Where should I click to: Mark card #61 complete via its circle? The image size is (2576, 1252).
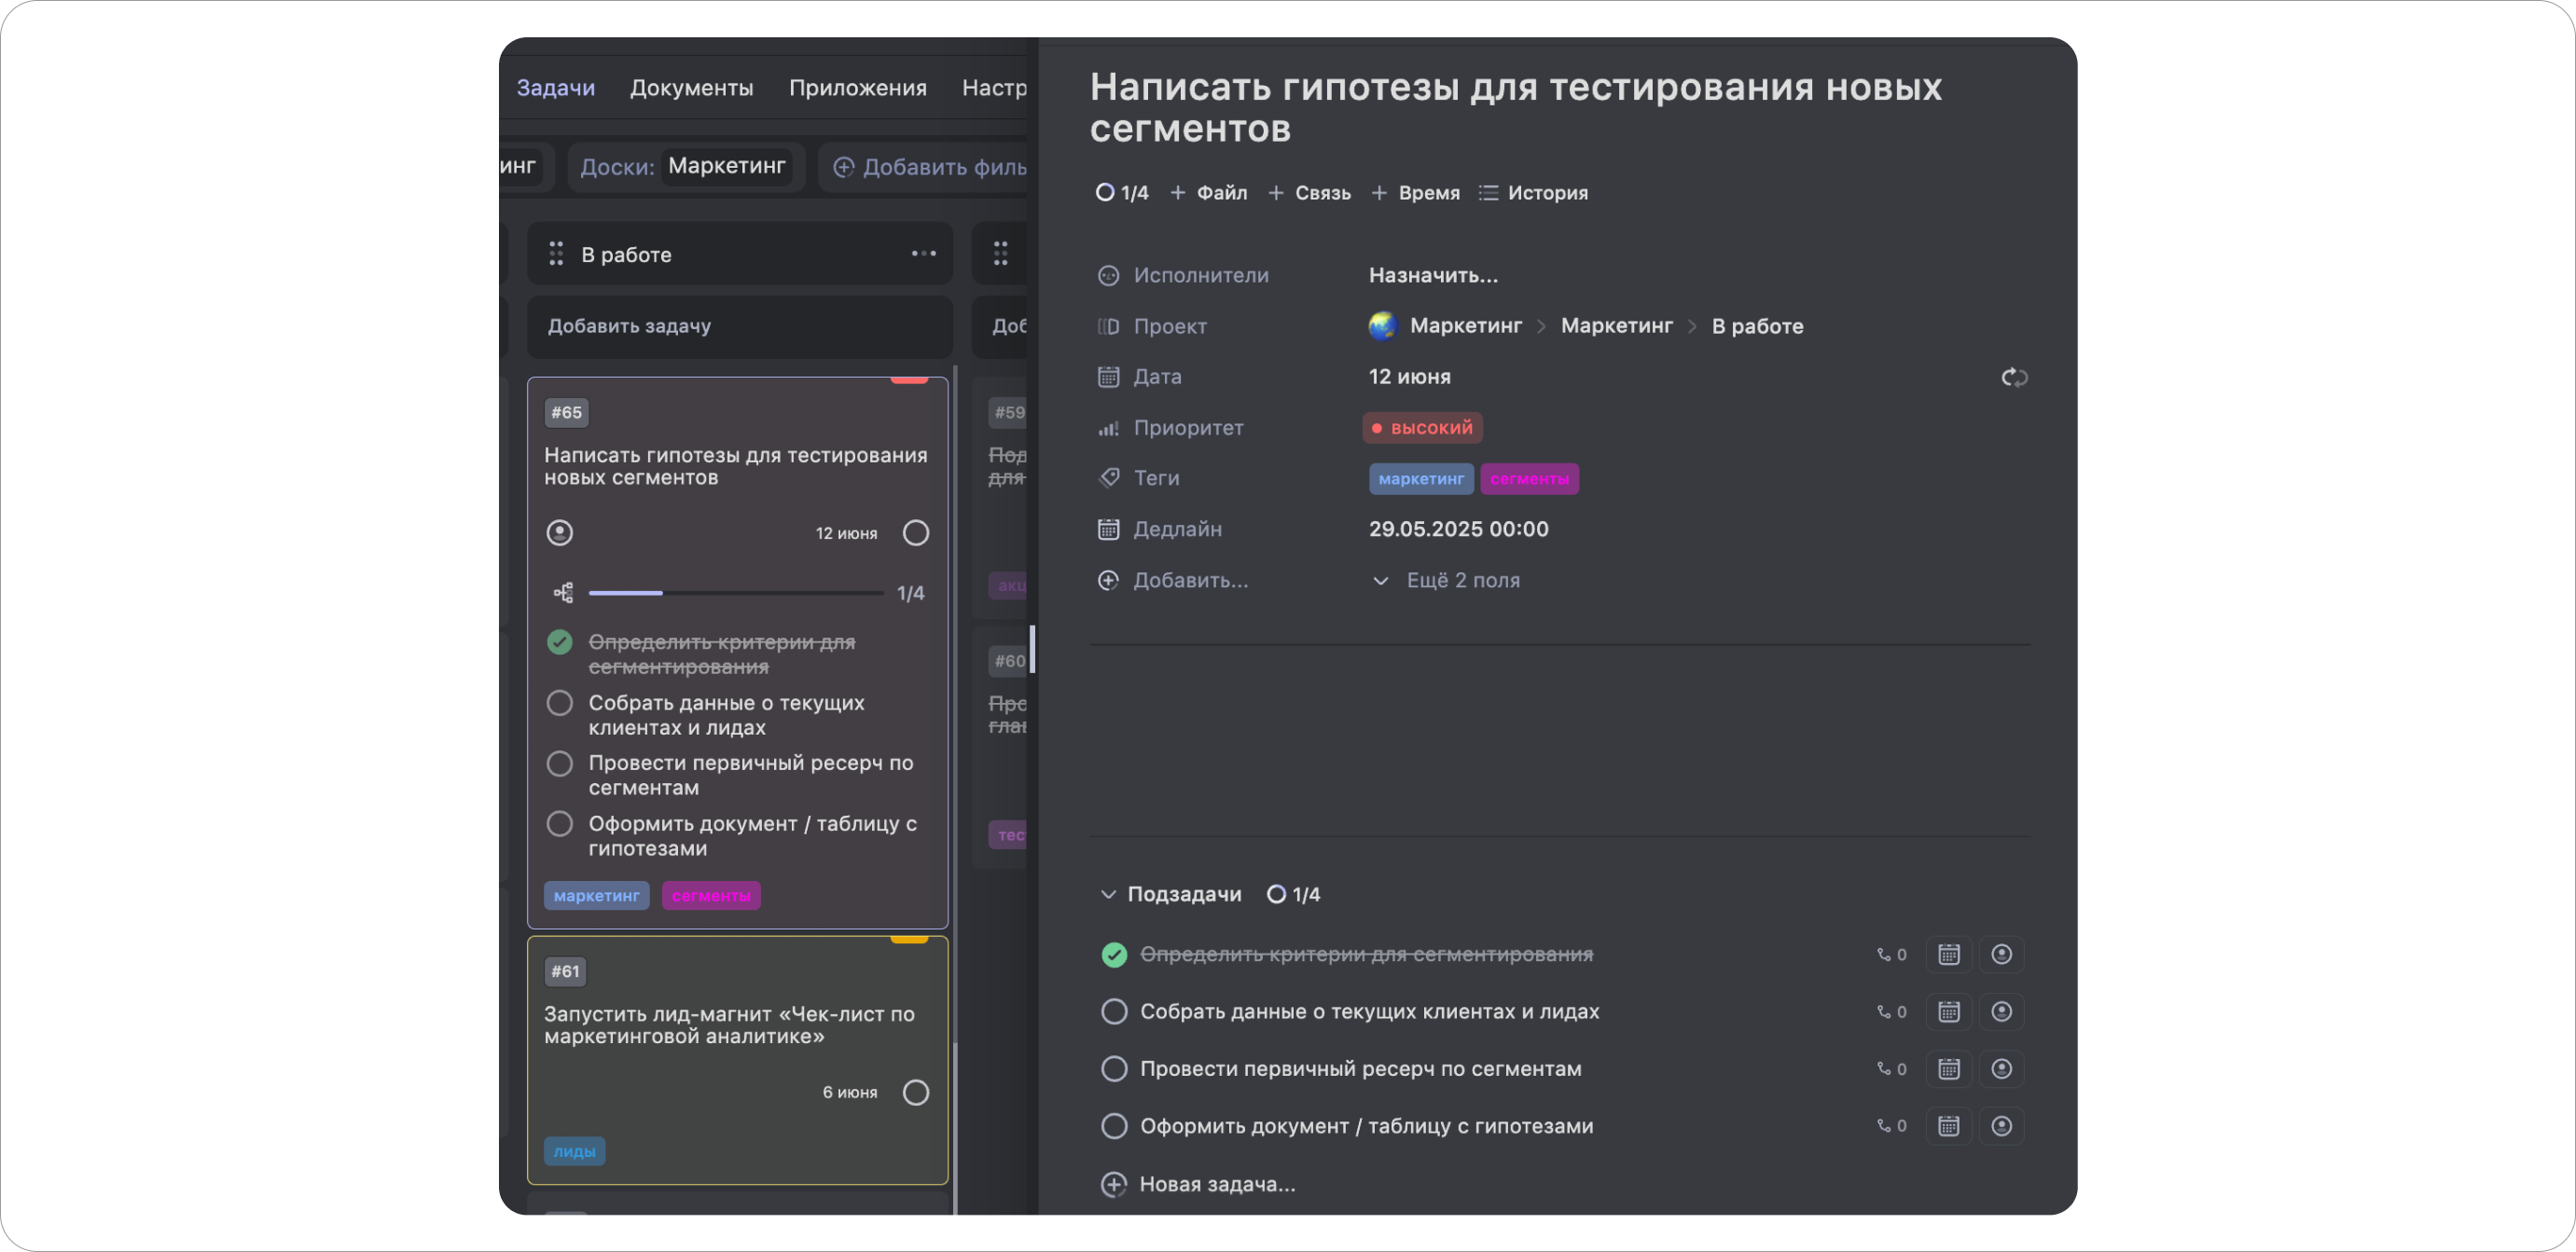915,1093
